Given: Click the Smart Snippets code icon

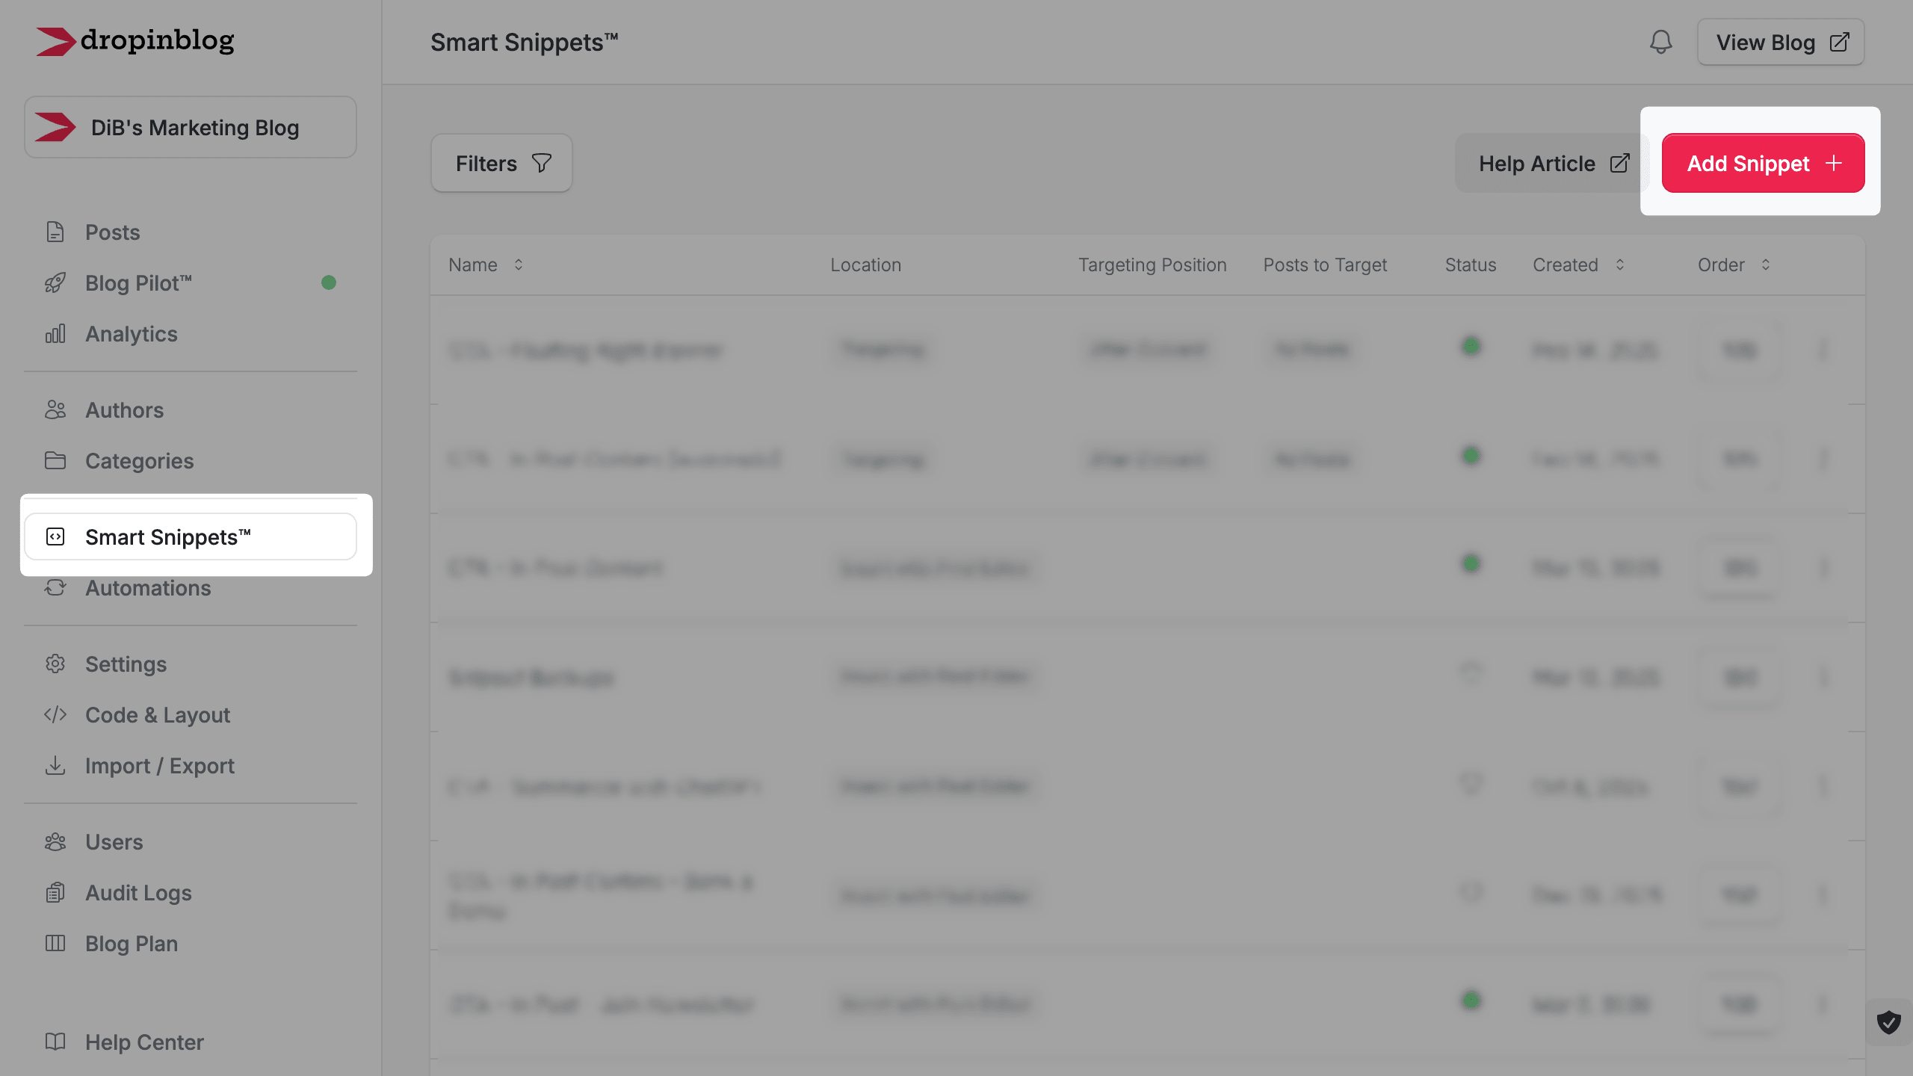Looking at the screenshot, I should 55,537.
